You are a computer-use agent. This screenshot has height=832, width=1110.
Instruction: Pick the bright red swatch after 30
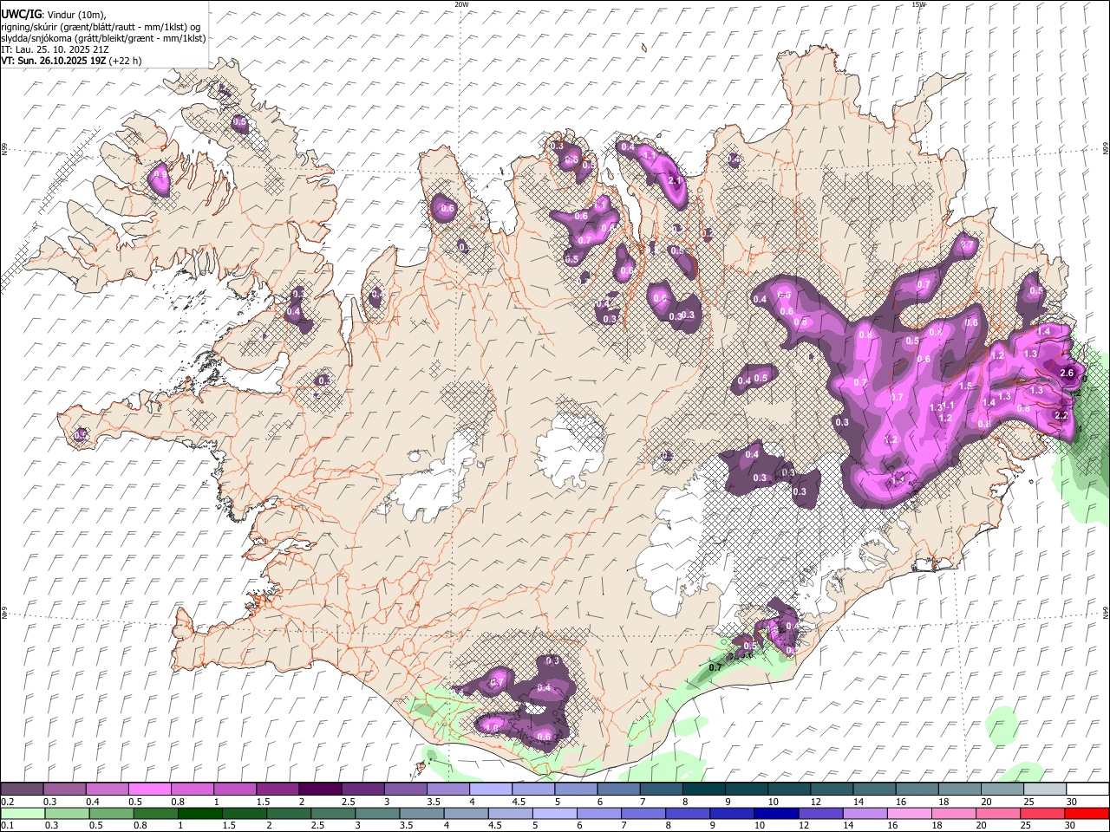(1087, 813)
